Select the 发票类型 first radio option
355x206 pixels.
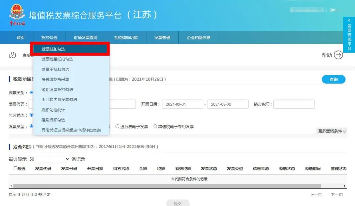click(32, 126)
